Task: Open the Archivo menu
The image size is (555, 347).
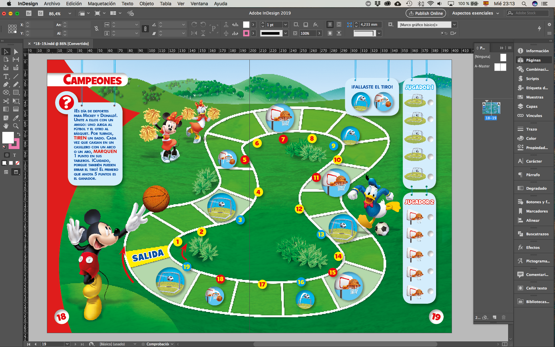Action: [52, 4]
